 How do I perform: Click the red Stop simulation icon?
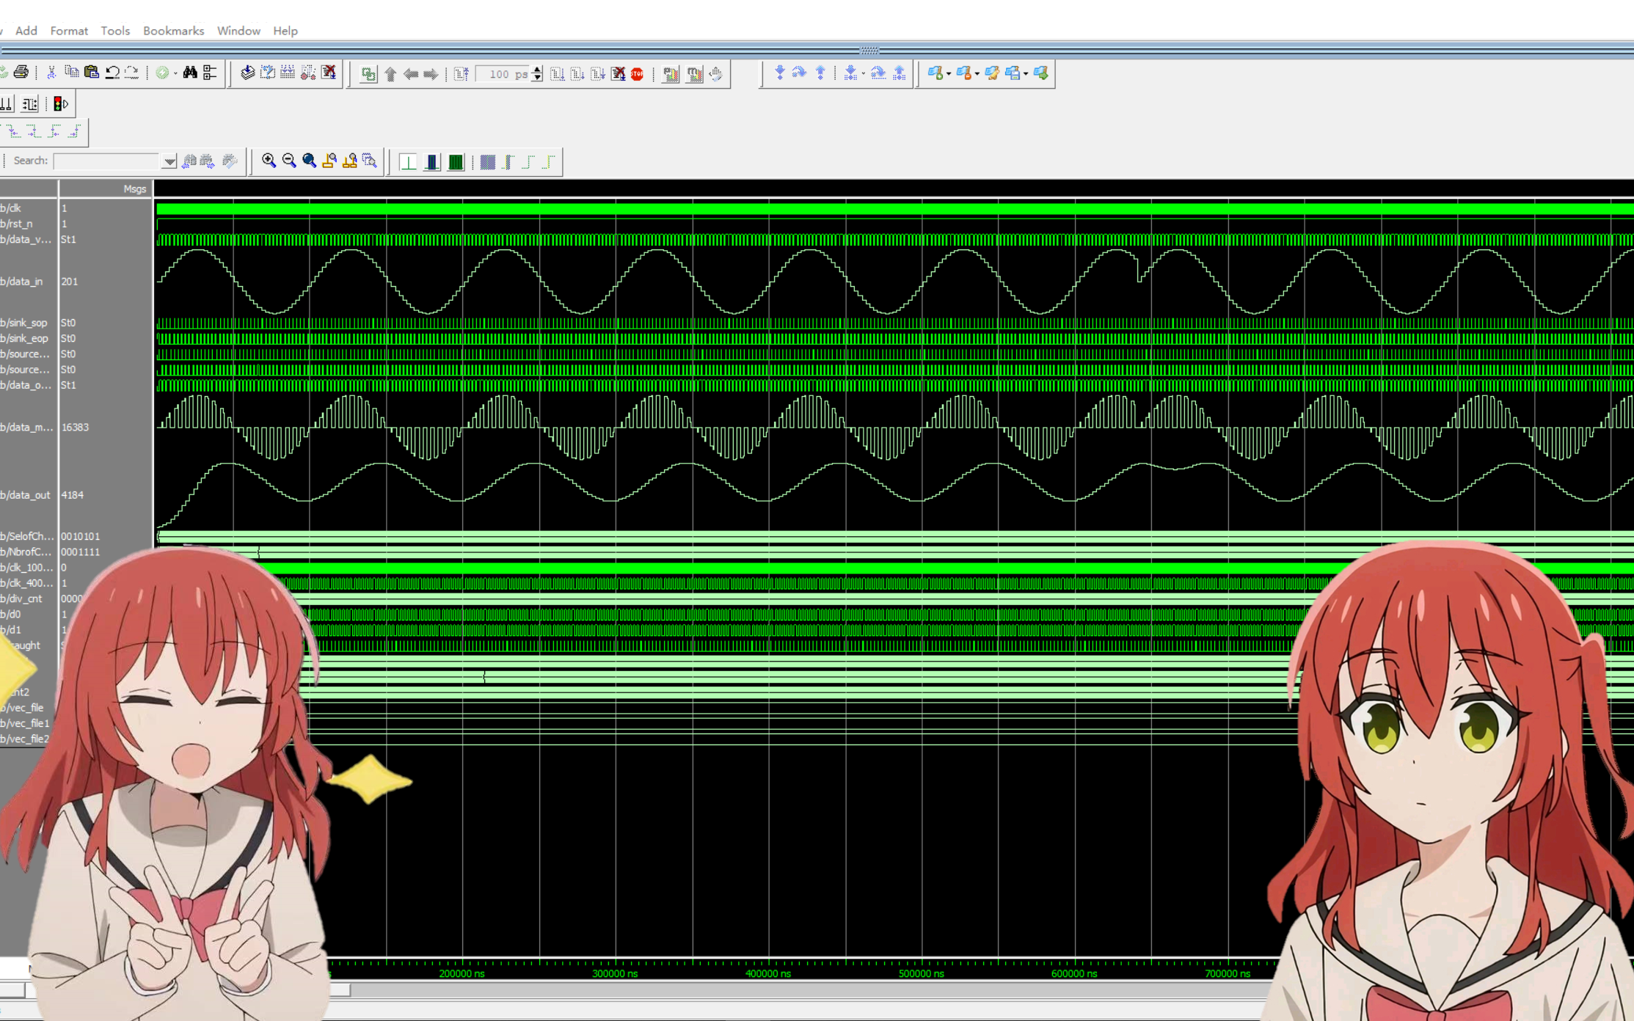(637, 74)
